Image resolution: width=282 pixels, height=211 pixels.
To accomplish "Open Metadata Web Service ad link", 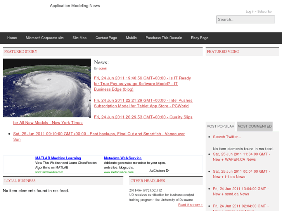I will (x=123, y=158).
